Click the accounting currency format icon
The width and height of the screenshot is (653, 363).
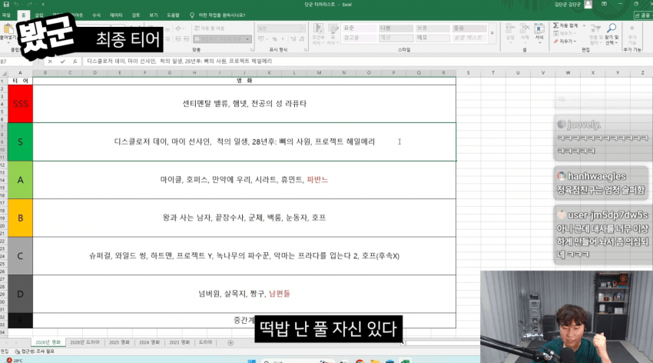[262, 38]
